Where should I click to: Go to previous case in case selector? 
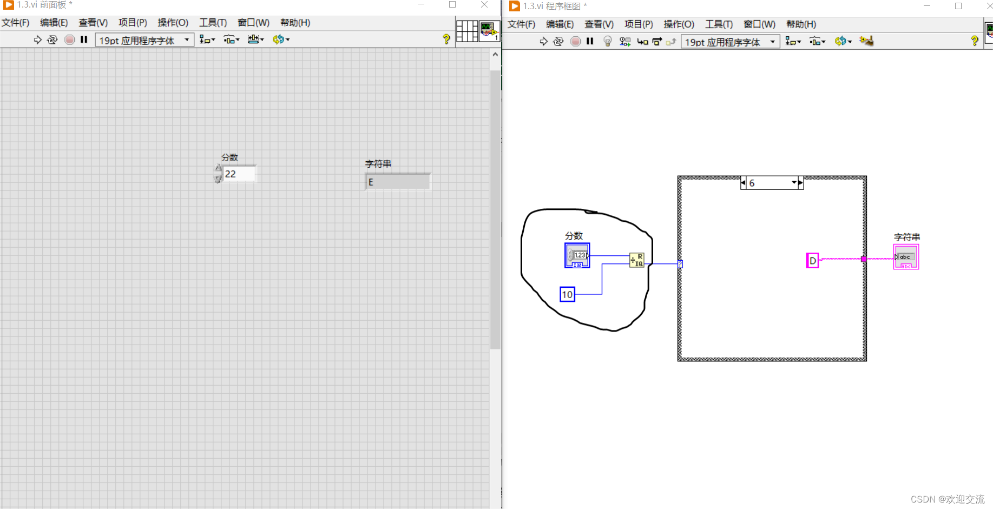(743, 183)
